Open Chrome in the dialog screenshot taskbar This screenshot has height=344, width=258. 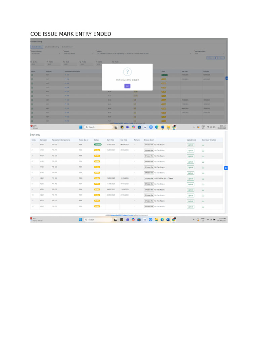[x=174, y=127]
